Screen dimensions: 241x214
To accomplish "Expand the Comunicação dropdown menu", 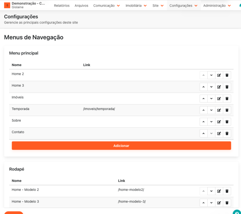I will tap(106, 6).
